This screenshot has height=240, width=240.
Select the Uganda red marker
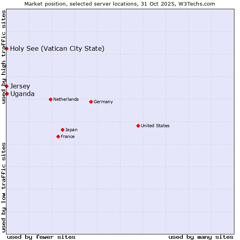point(7,94)
